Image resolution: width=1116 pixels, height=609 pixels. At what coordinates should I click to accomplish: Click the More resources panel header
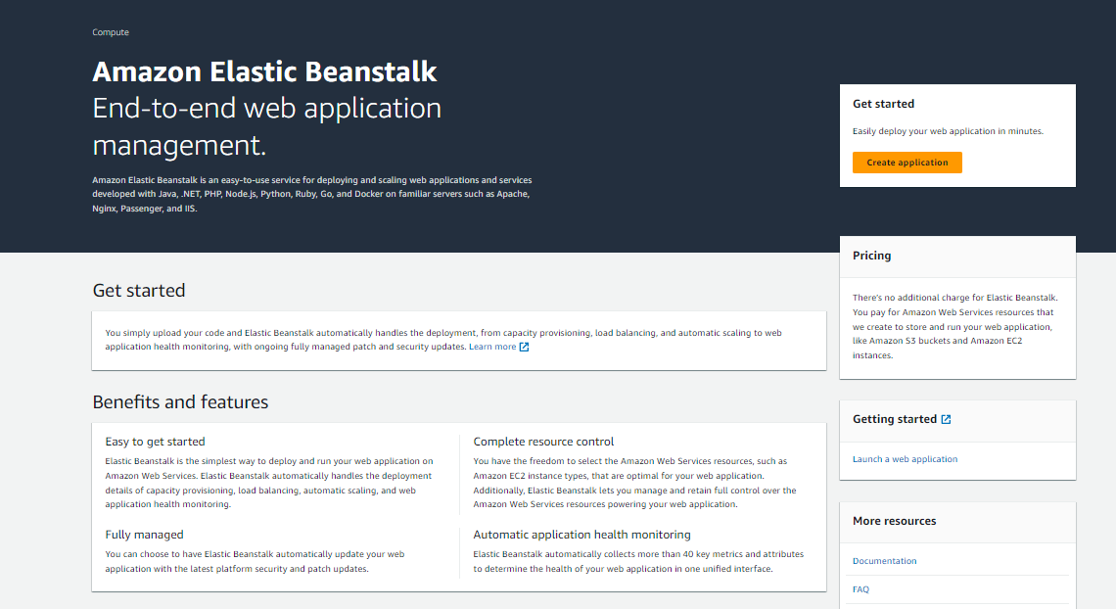894,520
